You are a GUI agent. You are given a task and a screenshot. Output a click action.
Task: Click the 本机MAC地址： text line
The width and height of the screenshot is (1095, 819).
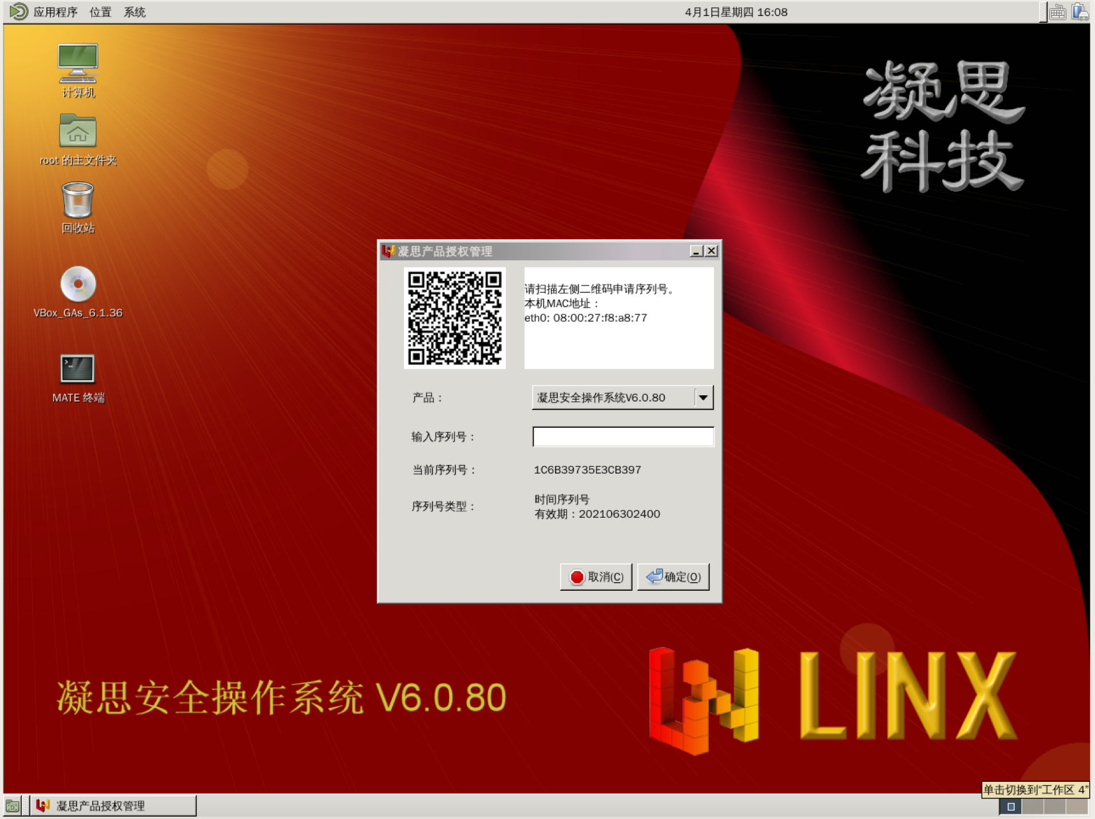561,303
